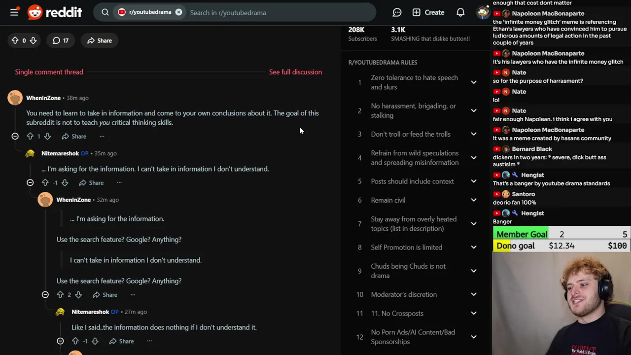Expand rule 1 about hate speech
The height and width of the screenshot is (355, 631).
(x=473, y=82)
